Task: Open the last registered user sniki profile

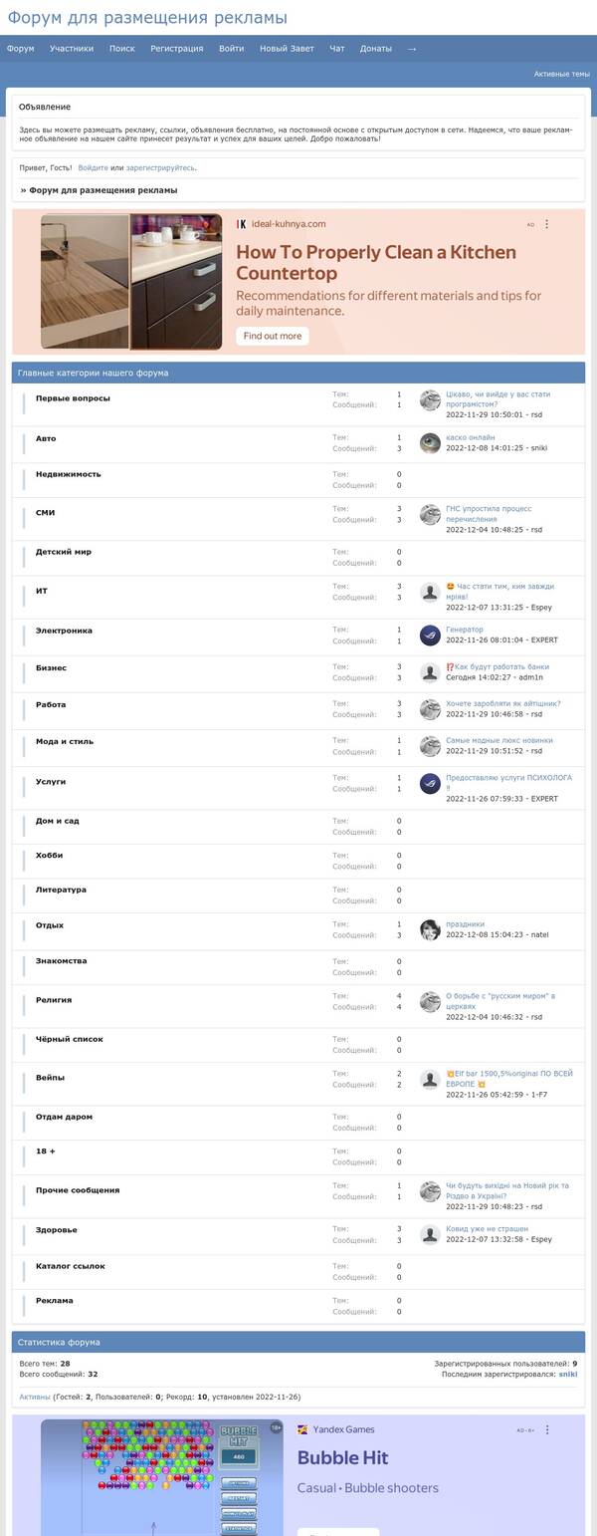Action: [568, 1374]
